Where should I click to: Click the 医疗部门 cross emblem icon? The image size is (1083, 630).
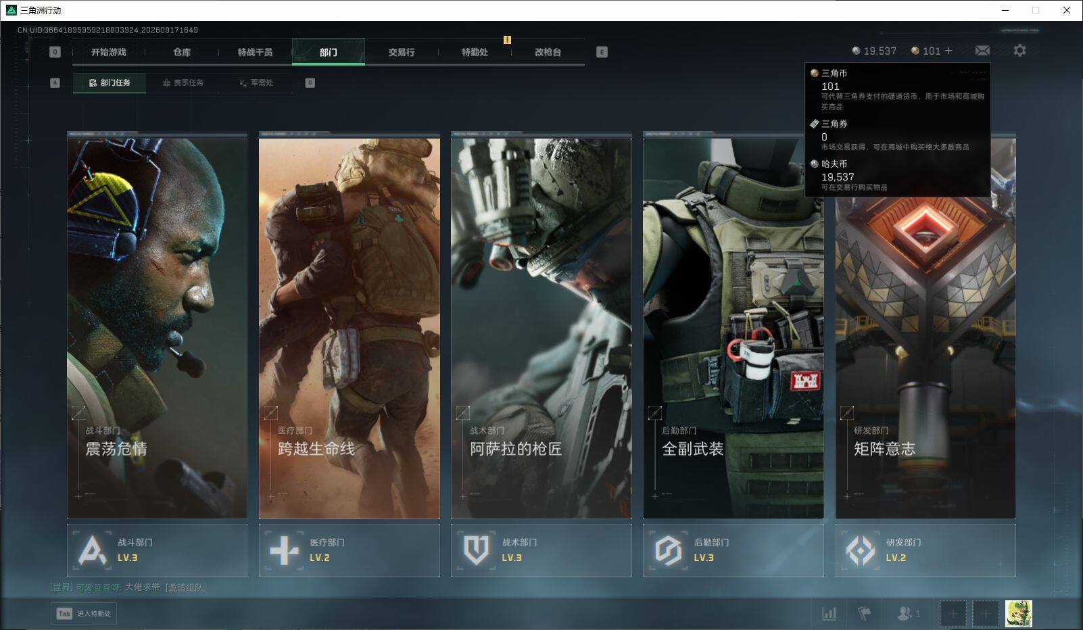click(284, 550)
